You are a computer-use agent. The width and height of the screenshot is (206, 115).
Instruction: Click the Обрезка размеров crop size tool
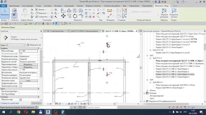[164, 13]
